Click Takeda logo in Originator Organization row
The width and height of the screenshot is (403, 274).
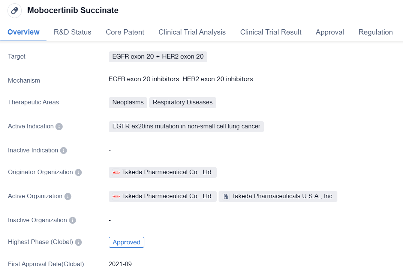(116, 172)
